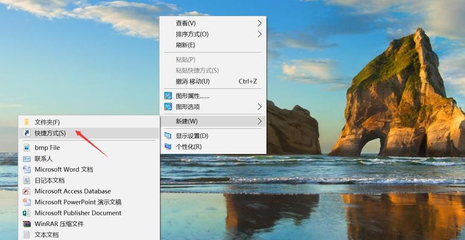Image resolution: width=465 pixels, height=240 pixels.
Task: Click the Ctrl+Z shortcut label
Action: tap(248, 82)
